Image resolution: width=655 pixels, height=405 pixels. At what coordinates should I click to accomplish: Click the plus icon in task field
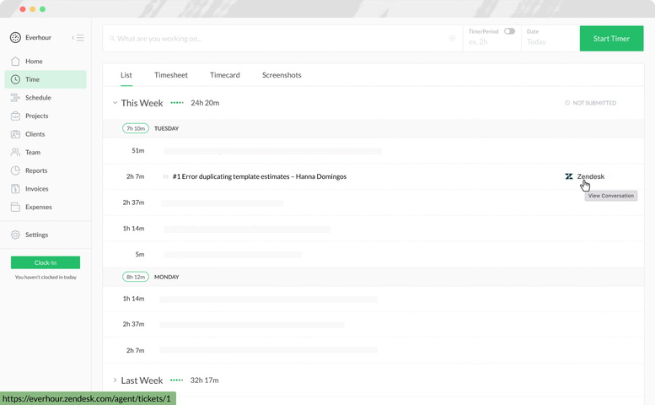pos(452,39)
